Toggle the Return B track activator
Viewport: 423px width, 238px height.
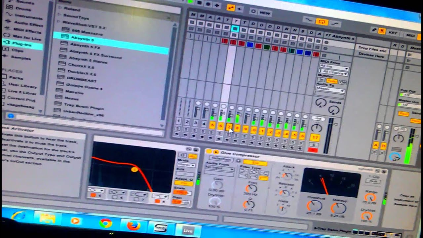tap(384, 146)
